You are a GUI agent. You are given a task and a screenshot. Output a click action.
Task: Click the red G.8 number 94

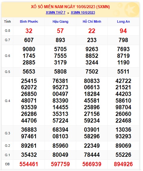pyautogui.click(x=123, y=31)
